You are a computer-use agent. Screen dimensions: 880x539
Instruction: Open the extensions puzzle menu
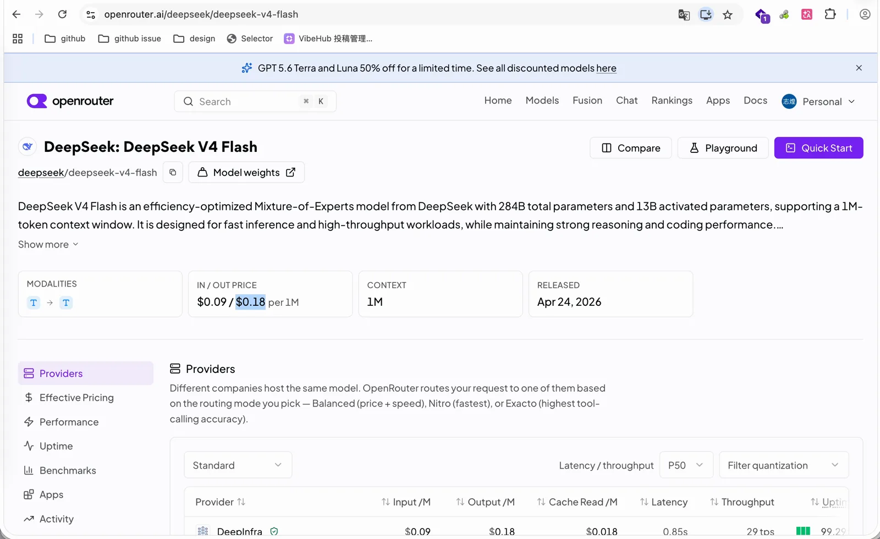pos(830,14)
